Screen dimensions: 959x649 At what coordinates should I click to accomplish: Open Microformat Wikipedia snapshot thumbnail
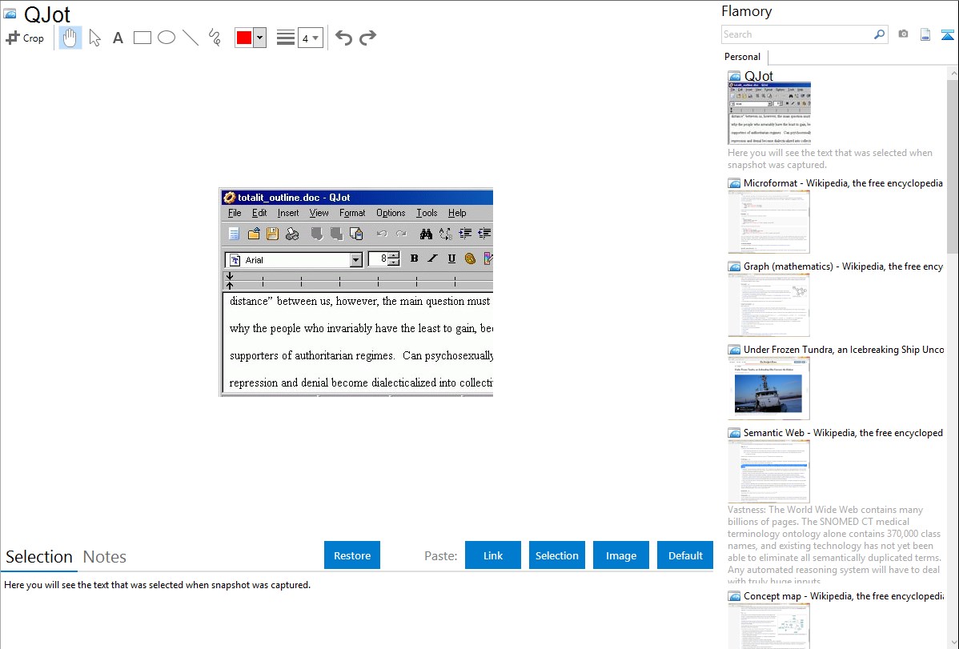(x=768, y=222)
